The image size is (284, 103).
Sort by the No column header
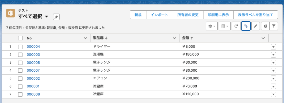[x=29, y=38]
